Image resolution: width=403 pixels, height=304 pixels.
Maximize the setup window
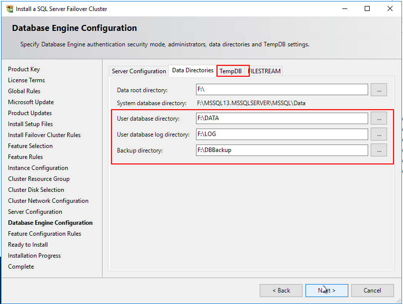pyautogui.click(x=367, y=9)
